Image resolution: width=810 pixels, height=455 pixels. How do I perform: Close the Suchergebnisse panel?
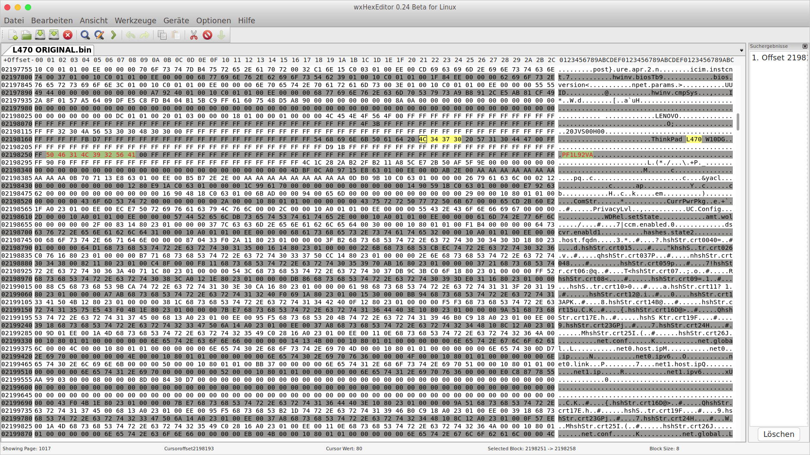point(805,46)
